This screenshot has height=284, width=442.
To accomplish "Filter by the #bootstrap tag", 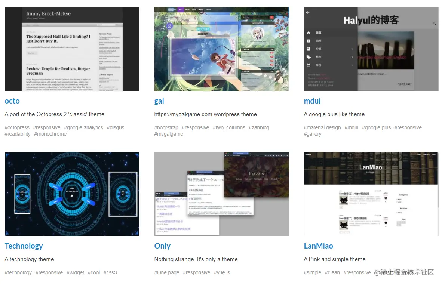I will 166,128.
